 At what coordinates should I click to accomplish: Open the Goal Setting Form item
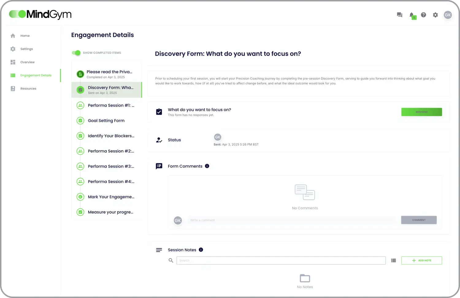pyautogui.click(x=107, y=121)
